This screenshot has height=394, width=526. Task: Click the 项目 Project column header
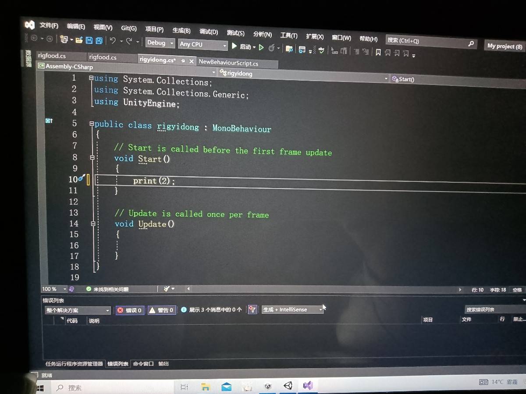coord(428,320)
